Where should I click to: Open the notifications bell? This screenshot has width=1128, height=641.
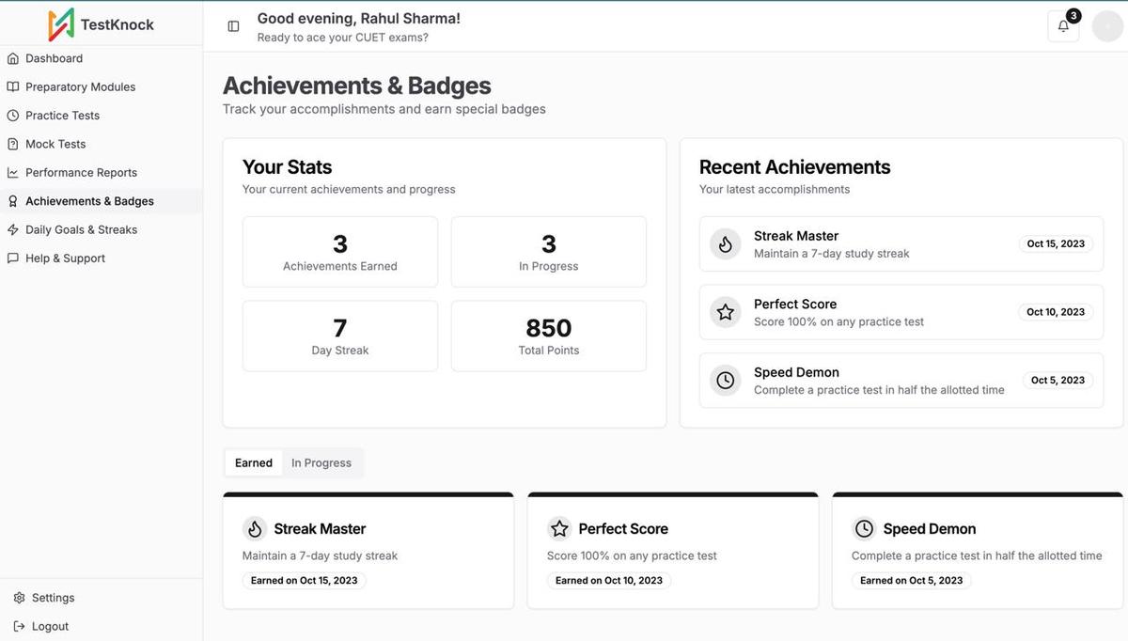[x=1062, y=25]
